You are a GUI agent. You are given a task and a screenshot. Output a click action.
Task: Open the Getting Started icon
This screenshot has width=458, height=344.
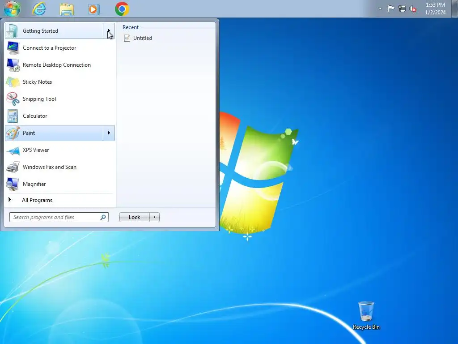13,31
